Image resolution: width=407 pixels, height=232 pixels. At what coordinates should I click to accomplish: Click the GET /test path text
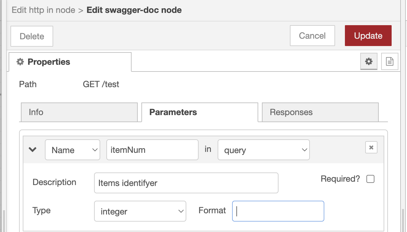pyautogui.click(x=101, y=84)
